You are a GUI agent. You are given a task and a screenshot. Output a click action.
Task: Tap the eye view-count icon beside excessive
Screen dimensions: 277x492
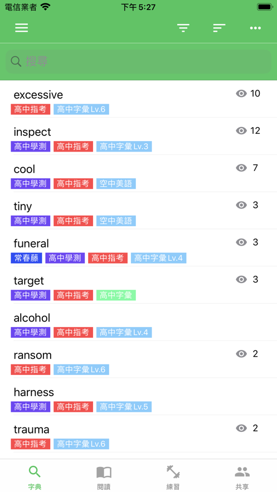241,94
